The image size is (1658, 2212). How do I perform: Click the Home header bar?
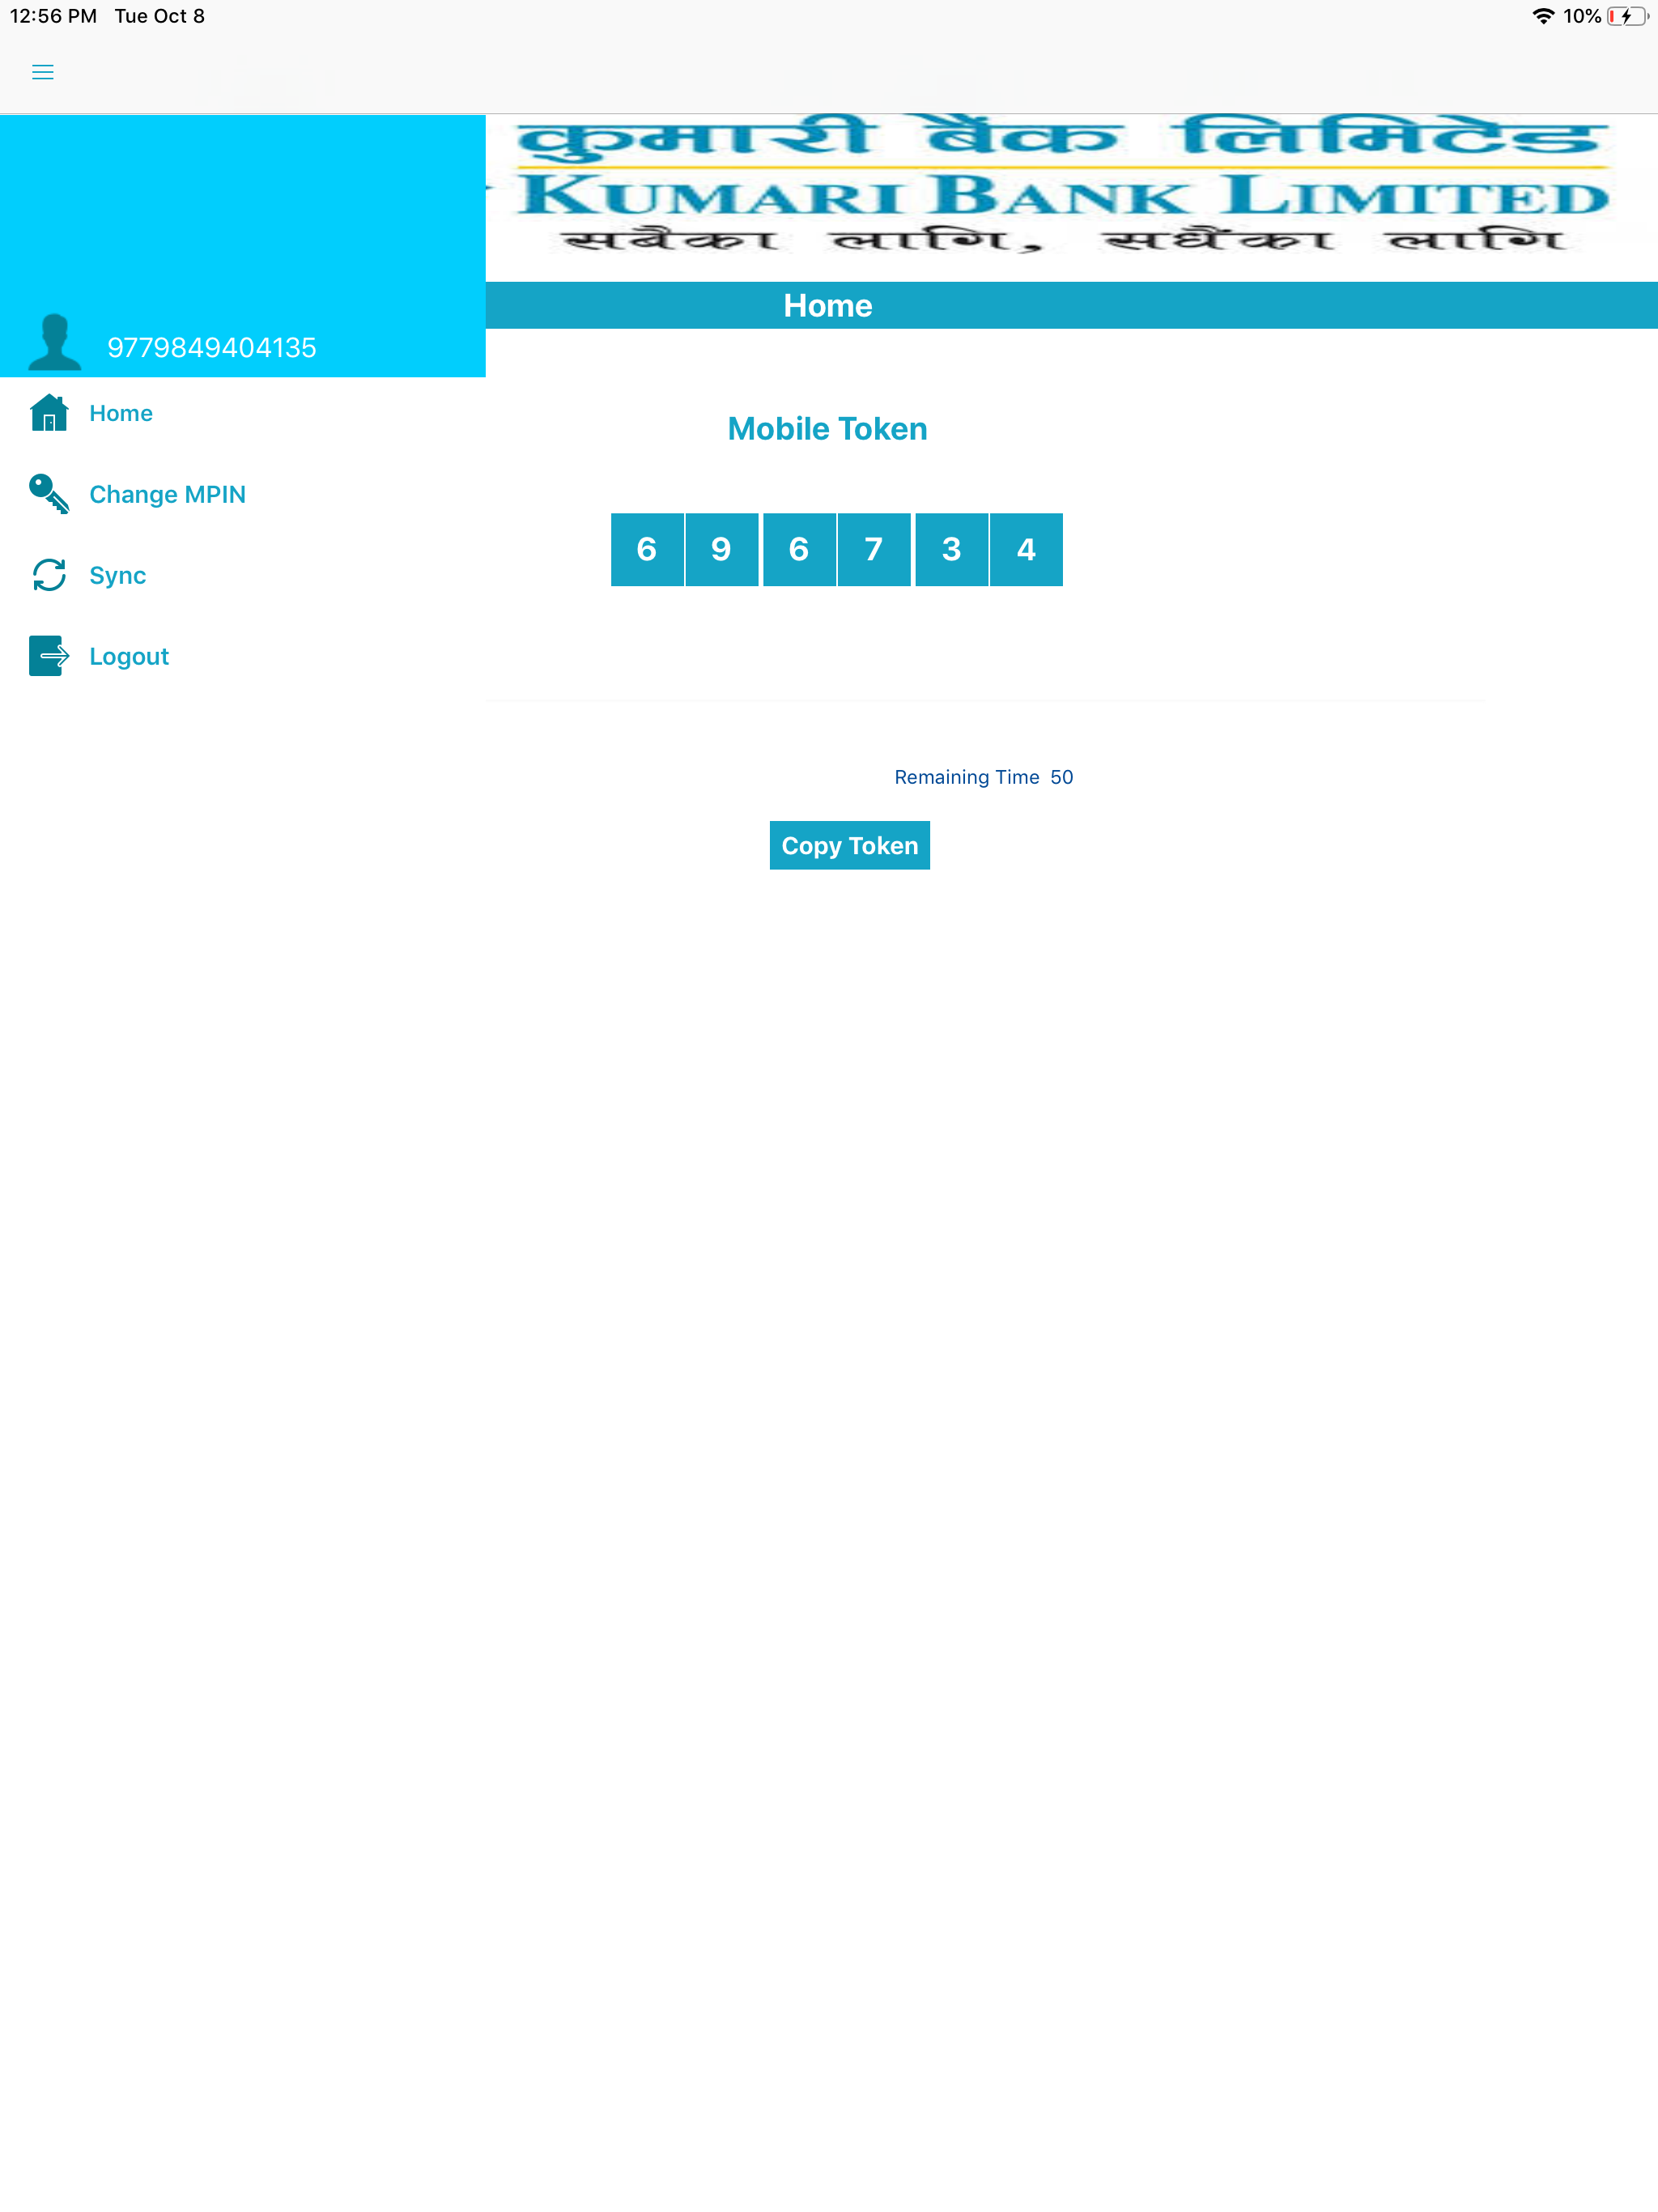click(x=827, y=305)
